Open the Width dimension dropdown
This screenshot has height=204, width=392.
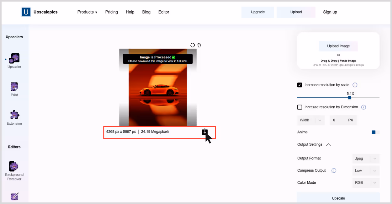(311, 120)
